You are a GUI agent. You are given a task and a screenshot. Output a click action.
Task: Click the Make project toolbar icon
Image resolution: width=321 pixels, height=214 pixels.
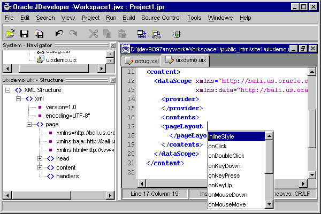click(x=142, y=34)
